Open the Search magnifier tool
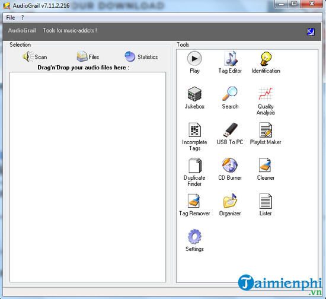 (230, 98)
